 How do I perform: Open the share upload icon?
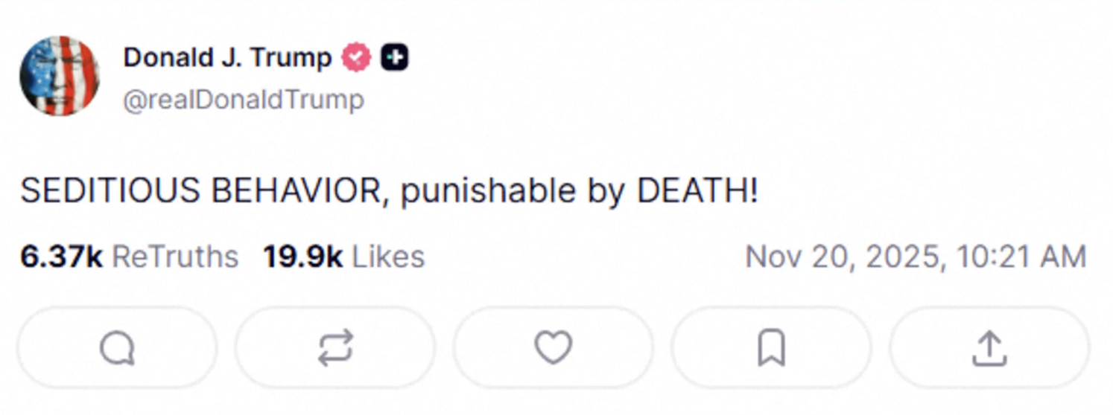(x=989, y=348)
